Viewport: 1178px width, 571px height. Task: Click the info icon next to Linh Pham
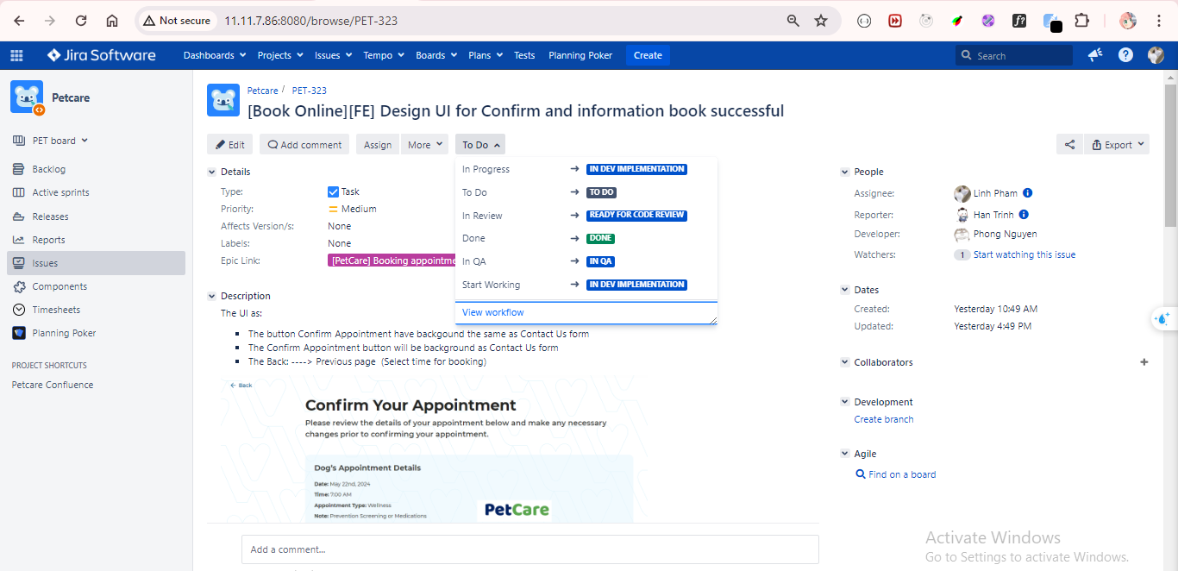click(1027, 193)
